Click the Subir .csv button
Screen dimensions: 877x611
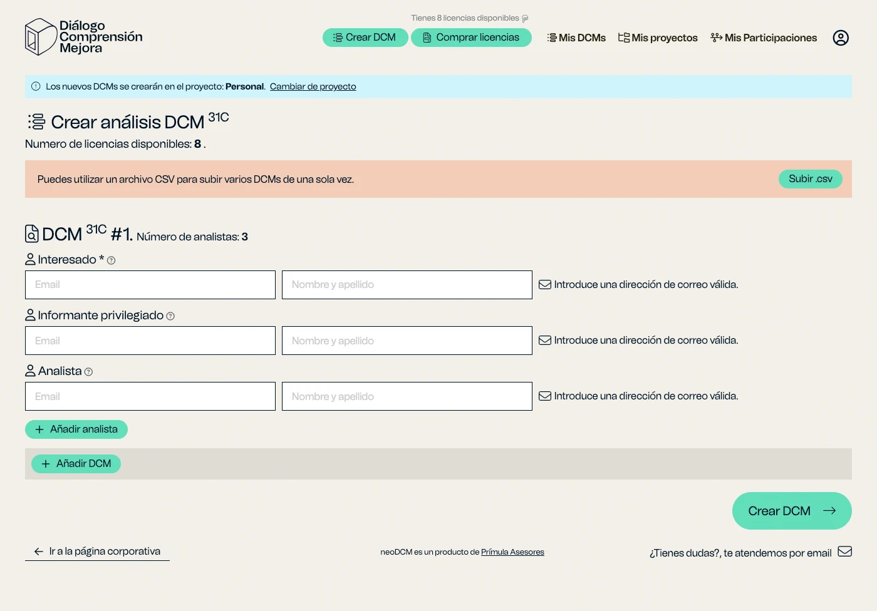[810, 178]
